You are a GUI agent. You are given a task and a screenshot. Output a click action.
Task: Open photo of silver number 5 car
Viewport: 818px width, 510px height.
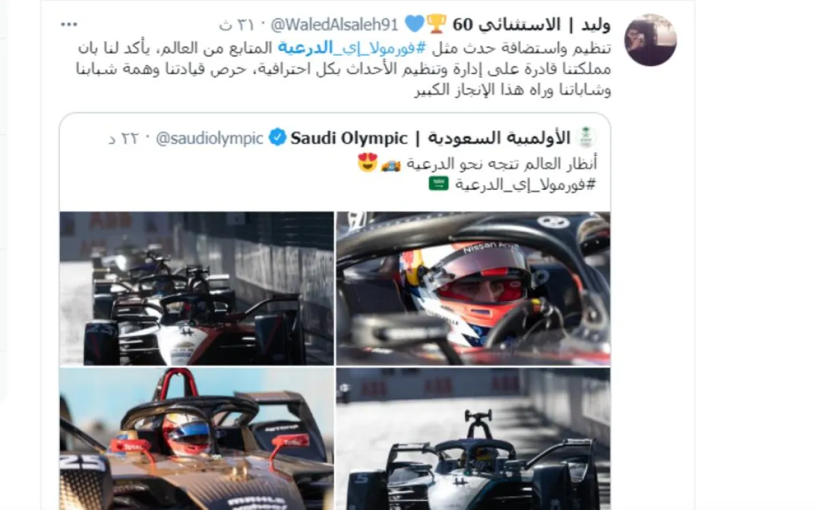[473, 439]
